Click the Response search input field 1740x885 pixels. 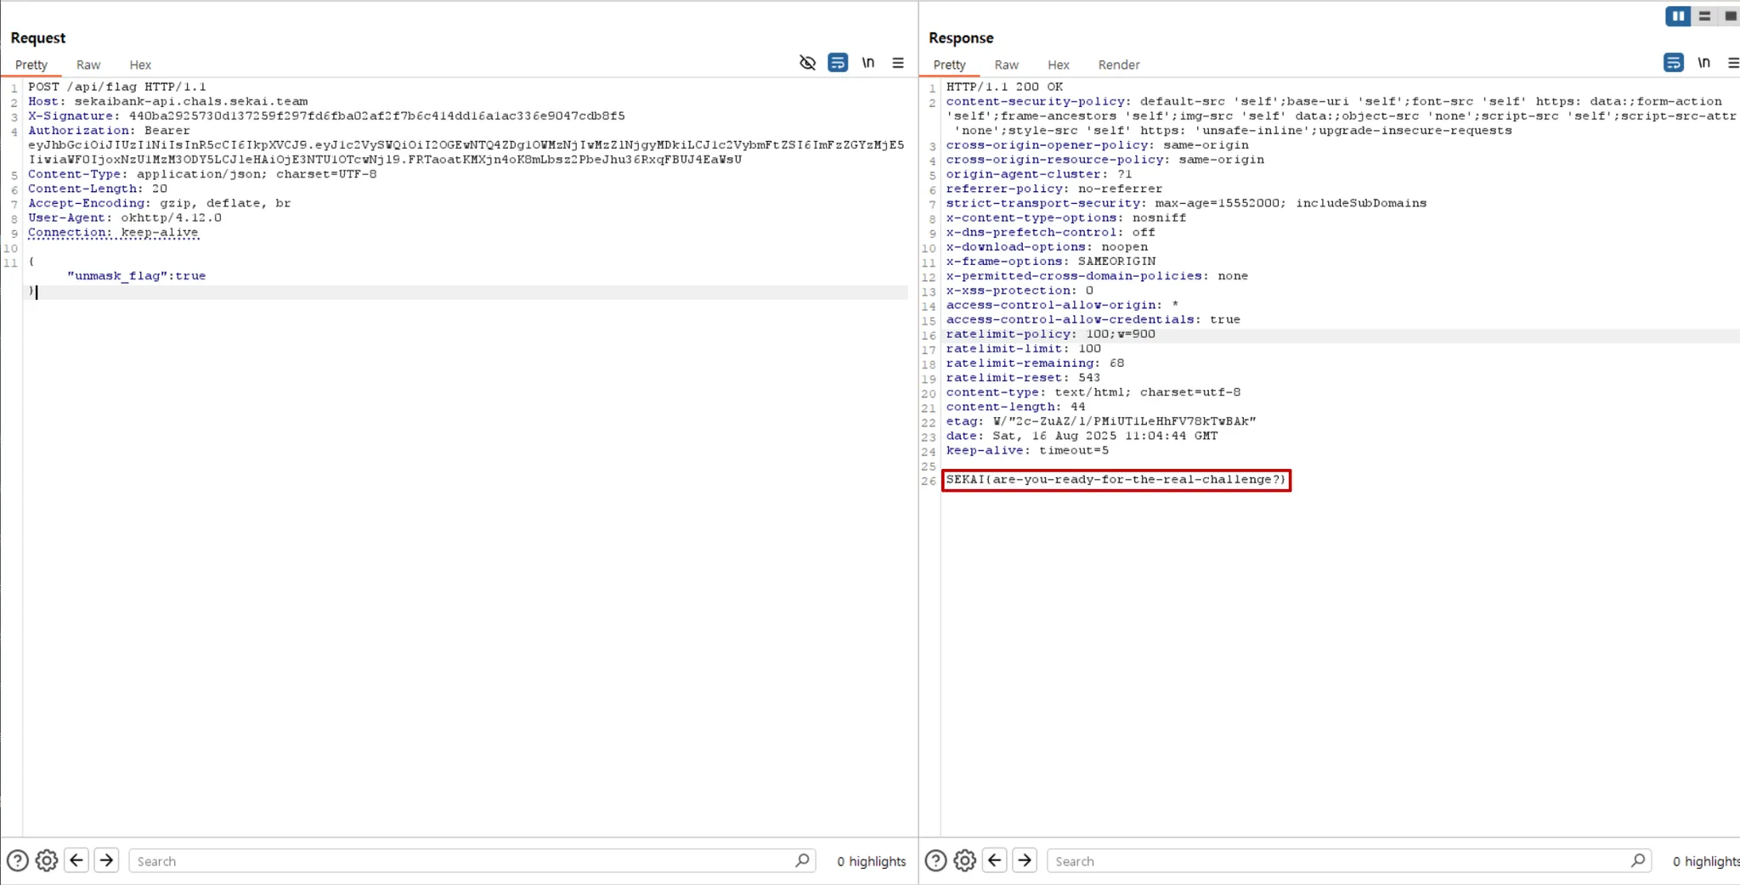tap(1334, 861)
